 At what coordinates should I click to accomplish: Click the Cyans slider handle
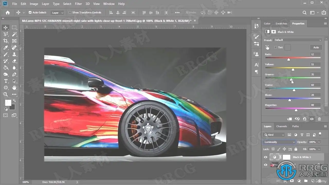(x=294, y=90)
